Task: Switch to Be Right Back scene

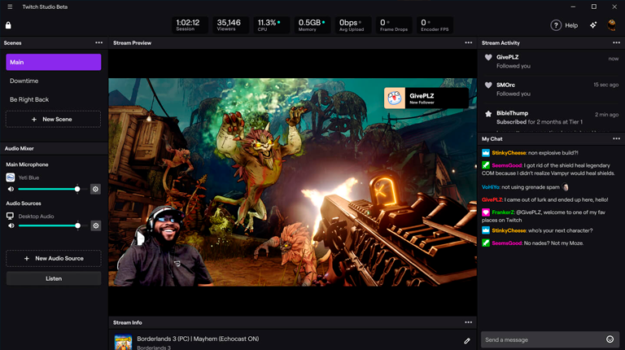Action: (x=54, y=99)
